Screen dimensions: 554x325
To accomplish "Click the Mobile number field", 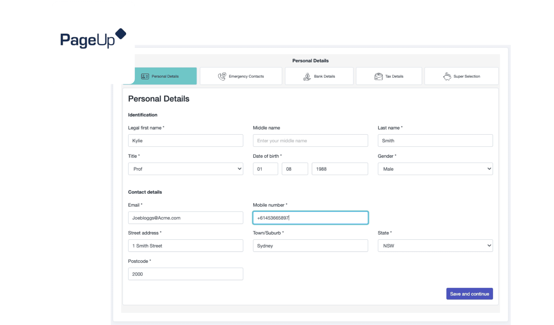I will pos(310,217).
